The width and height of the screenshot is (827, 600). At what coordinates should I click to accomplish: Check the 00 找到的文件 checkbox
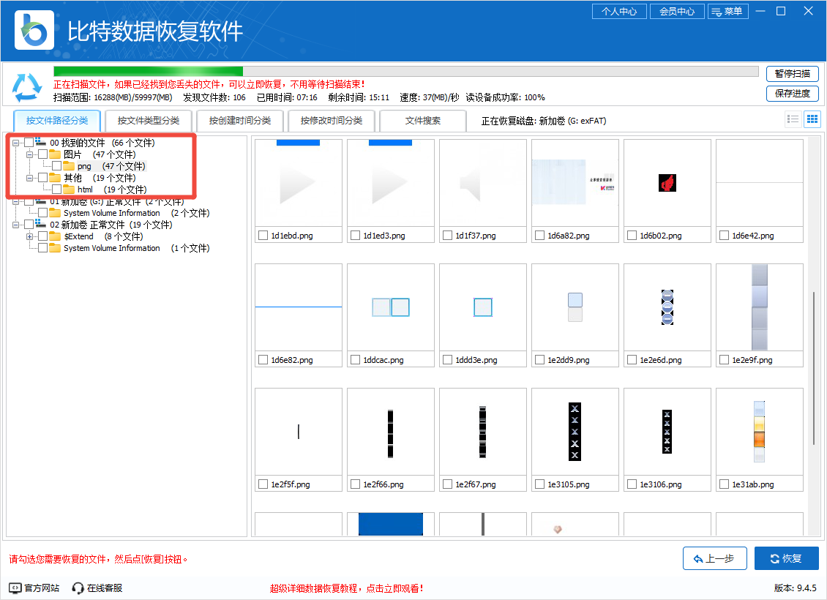point(28,142)
